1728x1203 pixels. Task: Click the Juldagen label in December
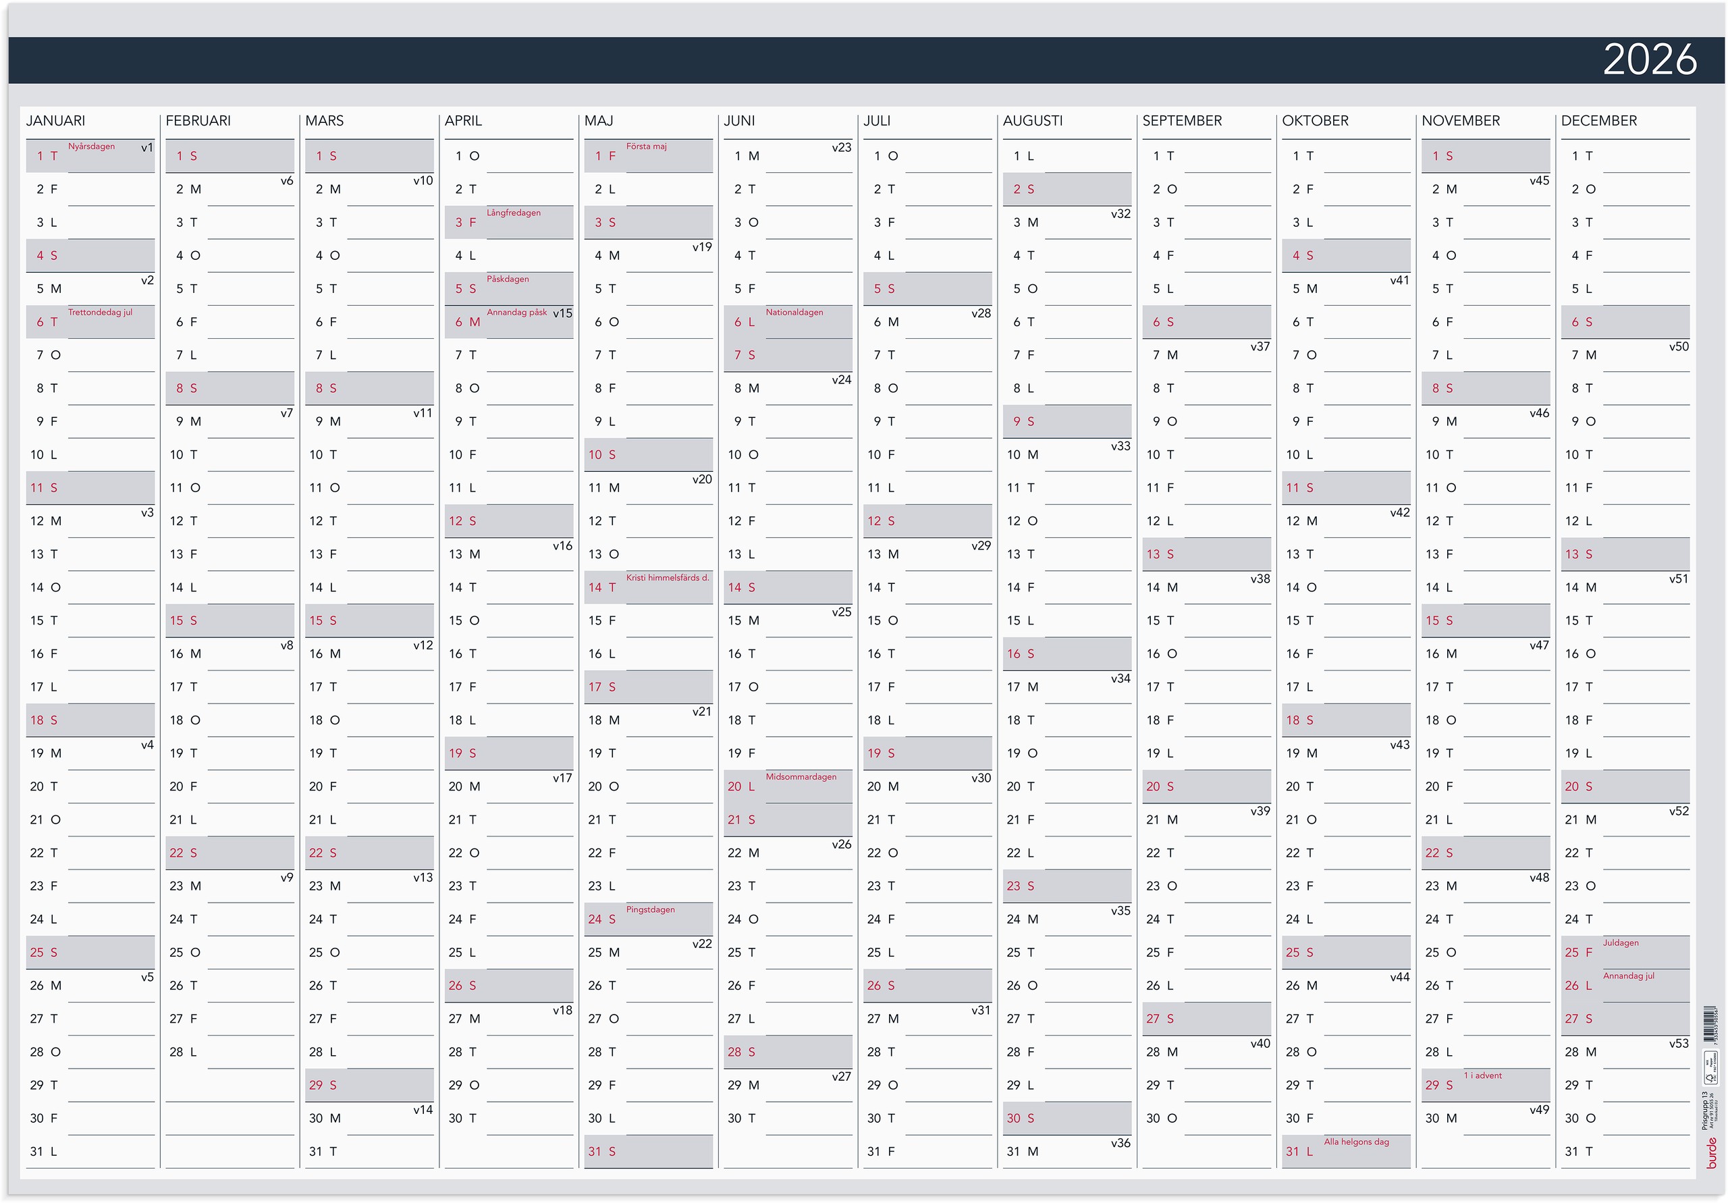click(x=1621, y=942)
